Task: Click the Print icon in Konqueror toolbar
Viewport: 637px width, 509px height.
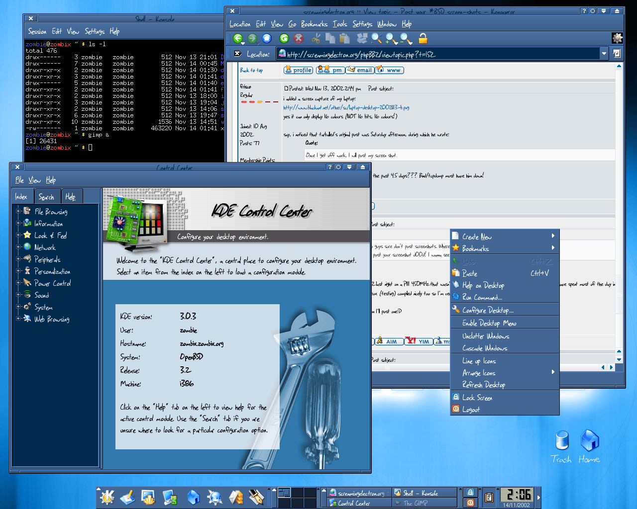Action: (362, 39)
